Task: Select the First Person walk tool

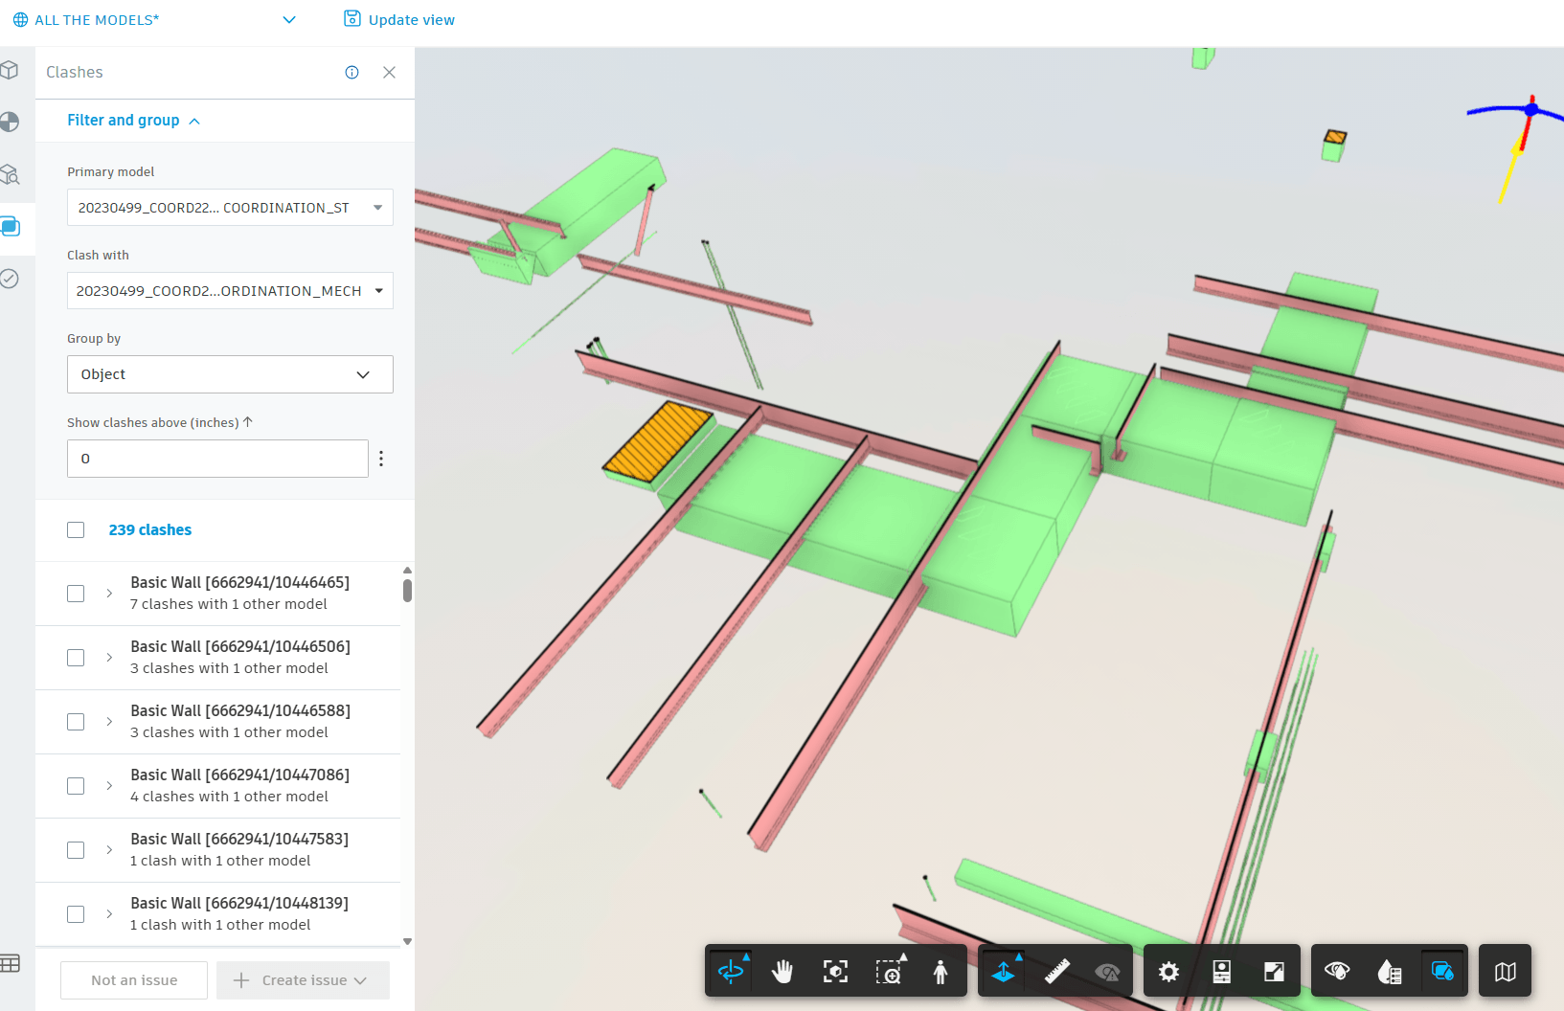Action: 940,972
